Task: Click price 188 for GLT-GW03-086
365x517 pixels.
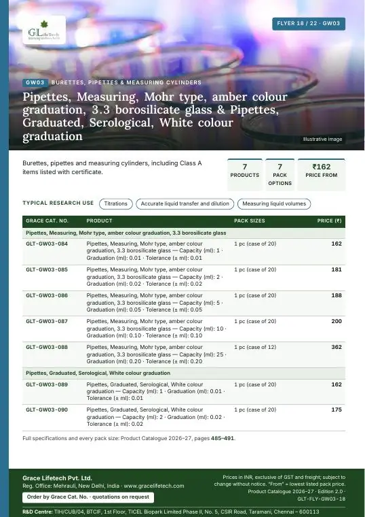Action: tap(337, 295)
